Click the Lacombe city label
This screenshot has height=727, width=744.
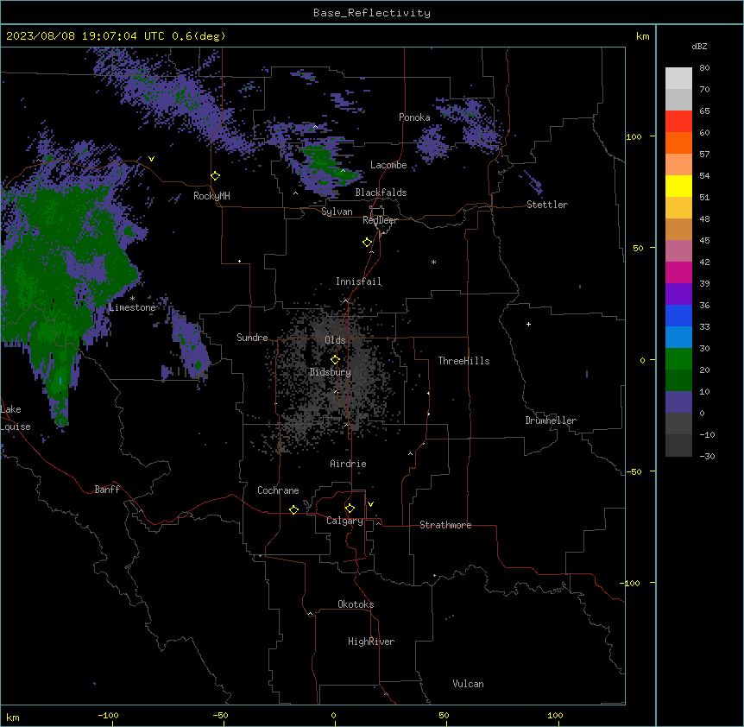(388, 165)
